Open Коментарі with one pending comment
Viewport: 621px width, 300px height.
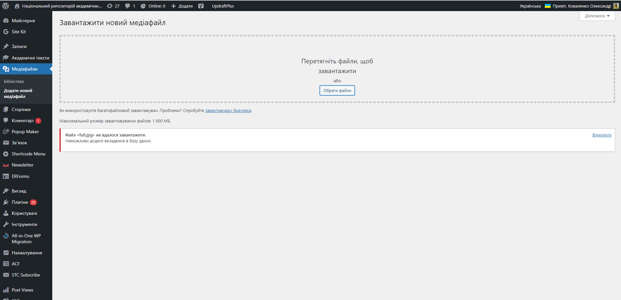click(x=22, y=120)
